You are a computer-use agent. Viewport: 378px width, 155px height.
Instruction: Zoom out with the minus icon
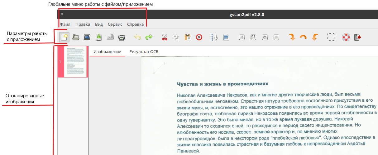tap(276, 38)
